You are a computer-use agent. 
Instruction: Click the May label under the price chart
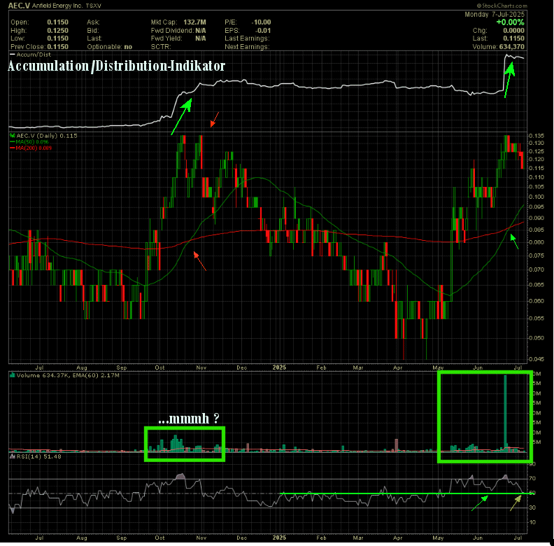(438, 367)
